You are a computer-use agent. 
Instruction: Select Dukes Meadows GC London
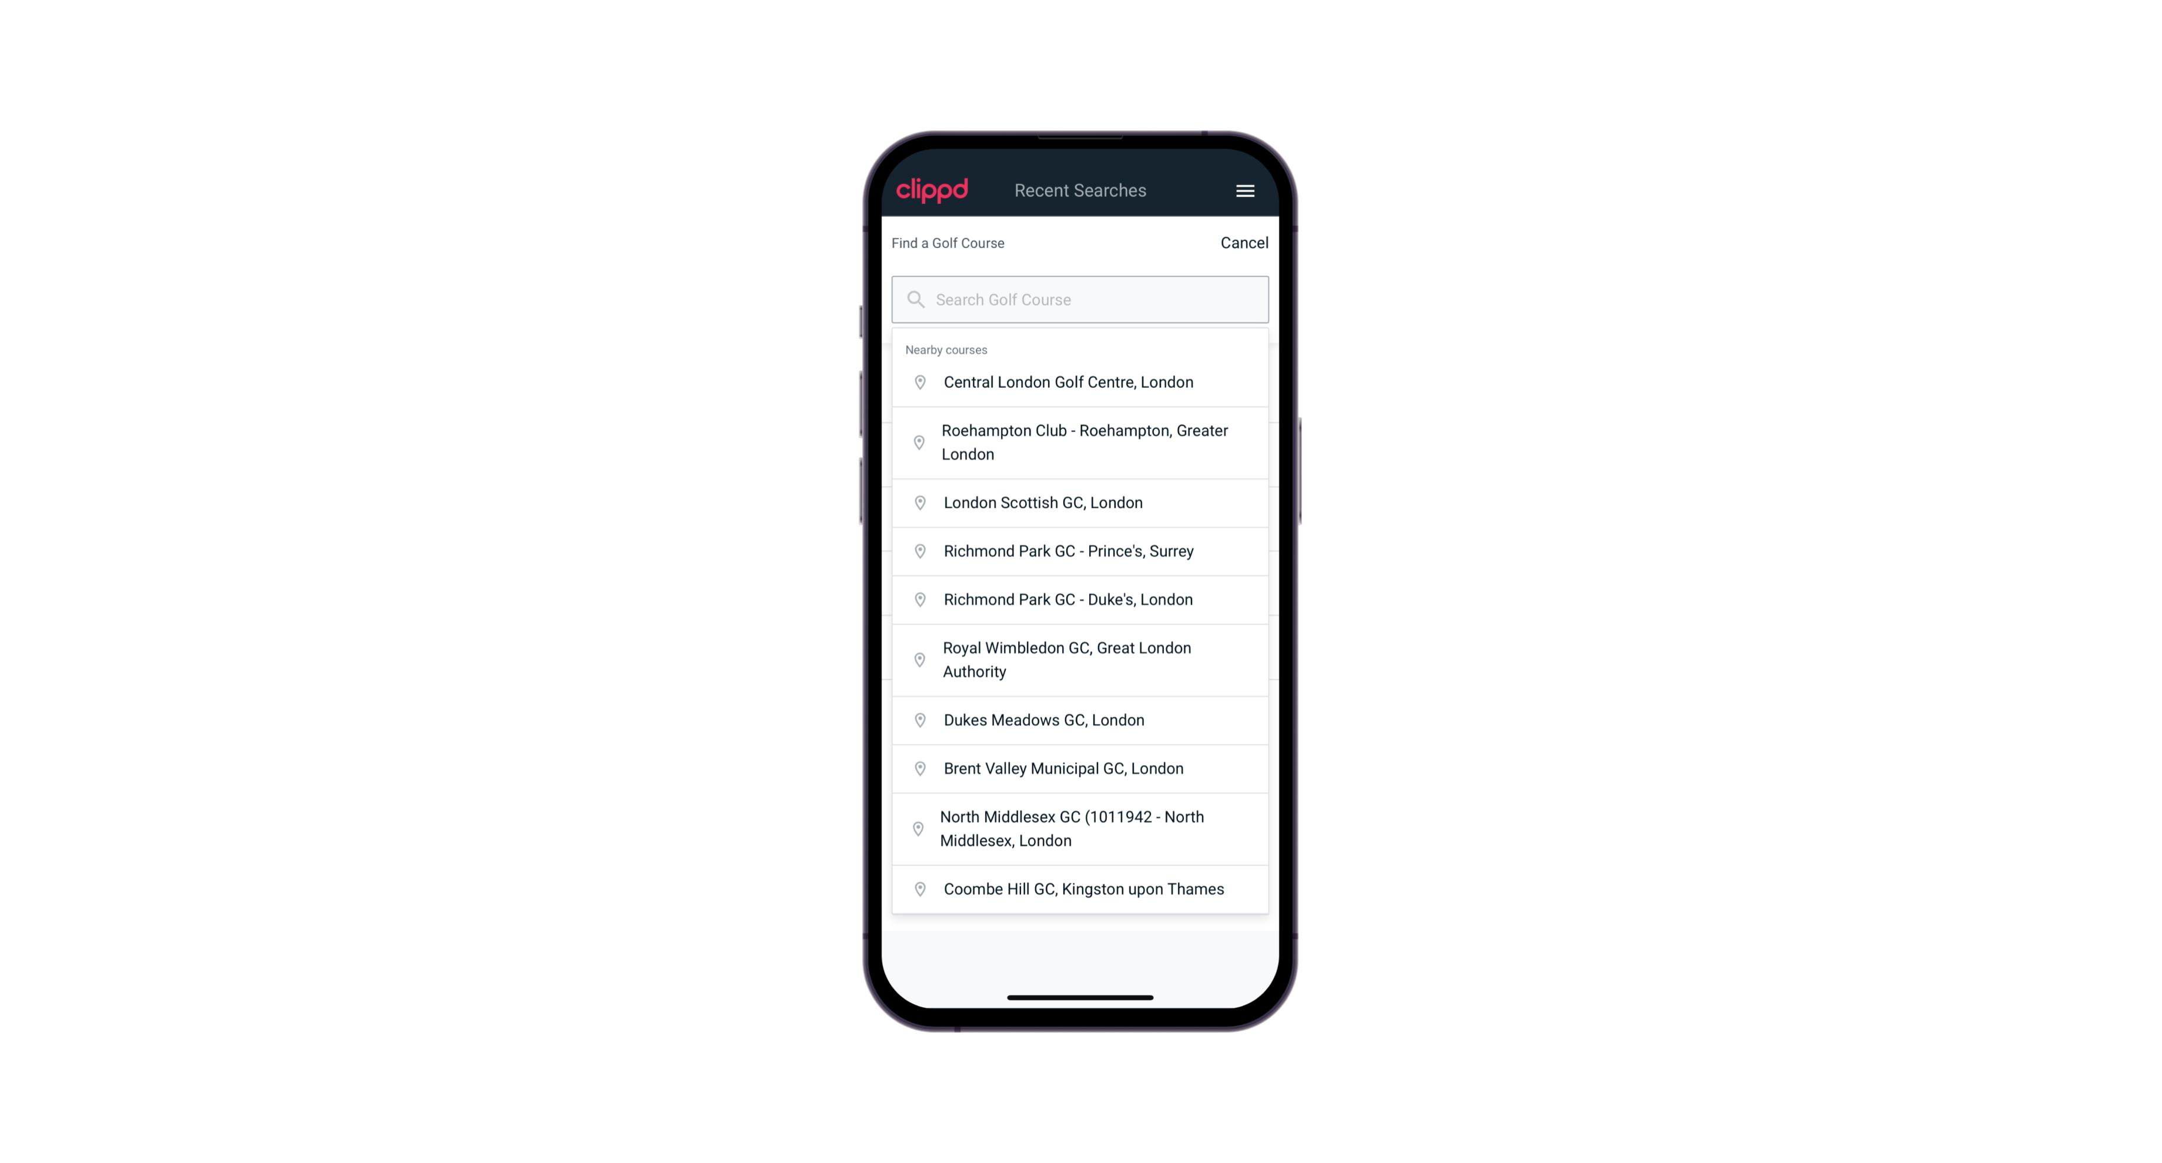point(1080,719)
